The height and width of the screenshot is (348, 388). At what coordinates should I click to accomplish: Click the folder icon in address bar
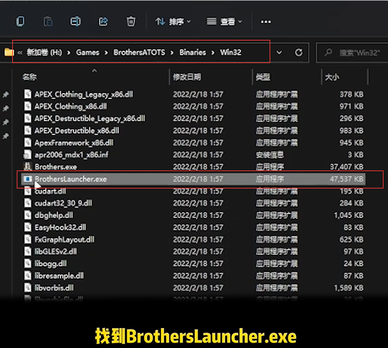pos(9,53)
